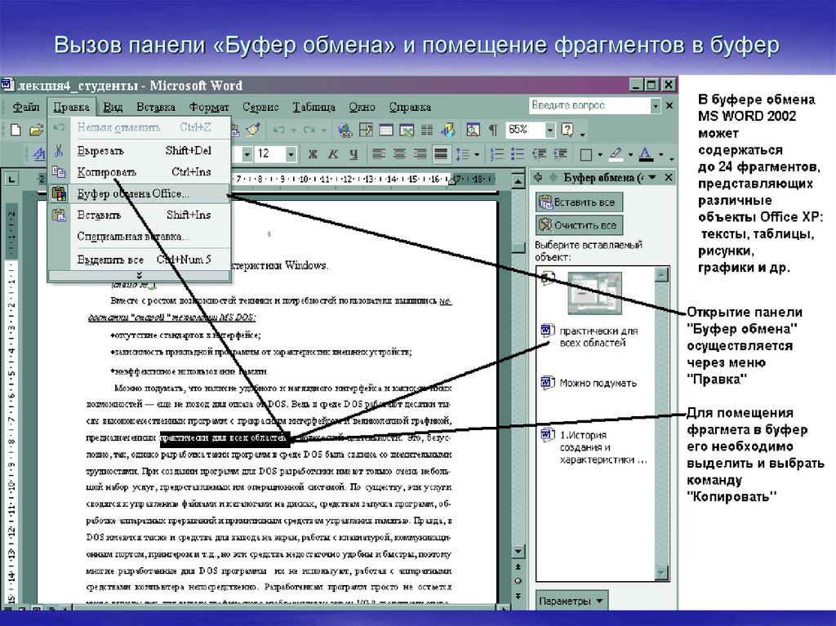Toggle Align Left
This screenshot has height=626, width=836.
click(379, 154)
